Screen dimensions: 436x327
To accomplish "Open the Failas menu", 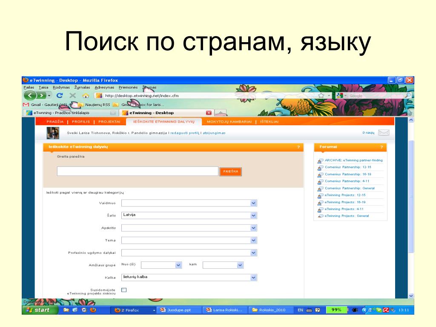I will pos(29,87).
